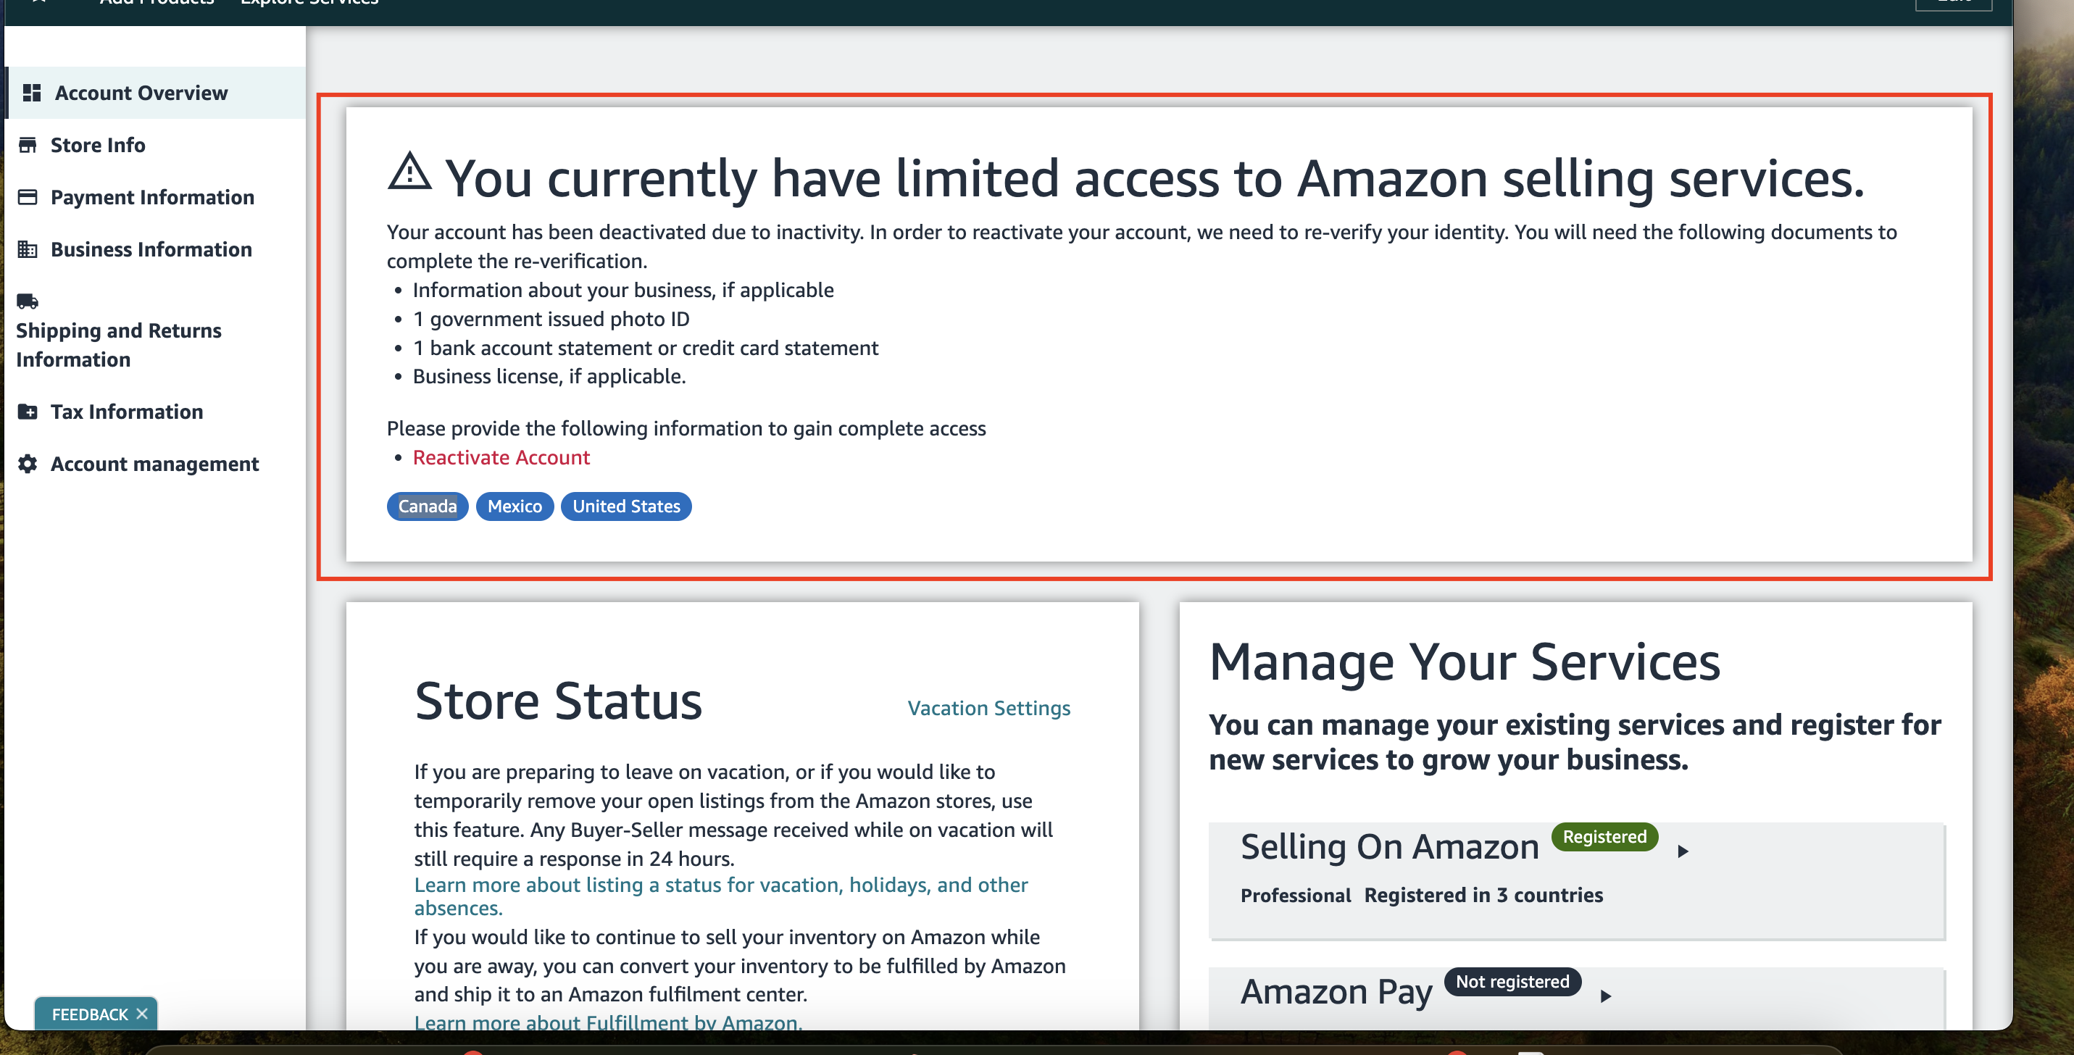The image size is (2074, 1055).
Task: Expand the Selling On Amazon arrow
Action: (1682, 851)
